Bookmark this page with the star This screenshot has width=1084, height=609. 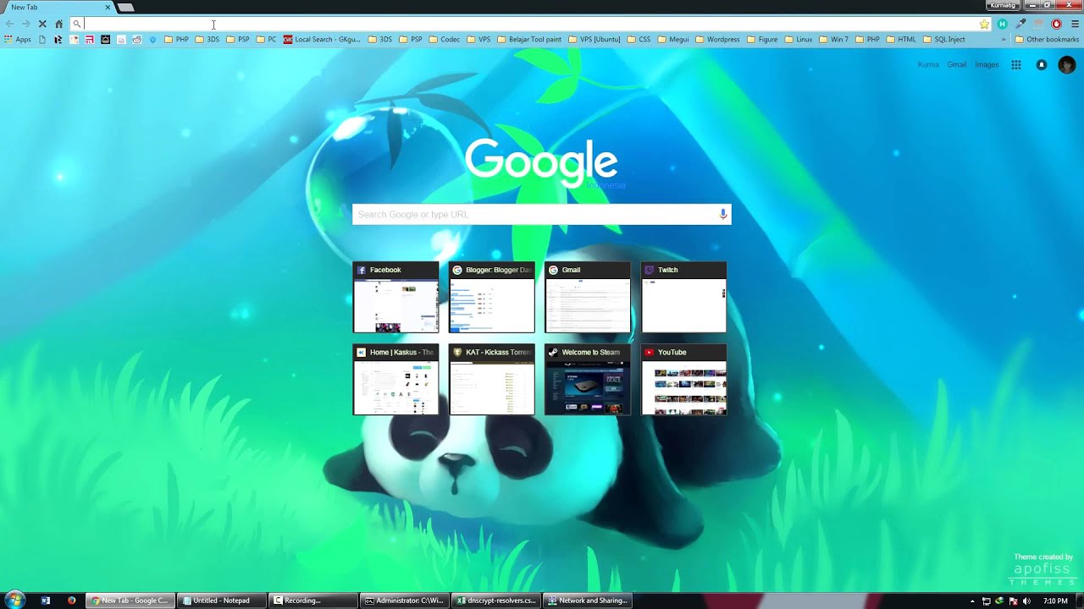[984, 24]
